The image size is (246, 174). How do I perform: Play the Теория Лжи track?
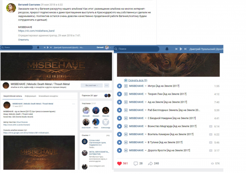click(120, 94)
